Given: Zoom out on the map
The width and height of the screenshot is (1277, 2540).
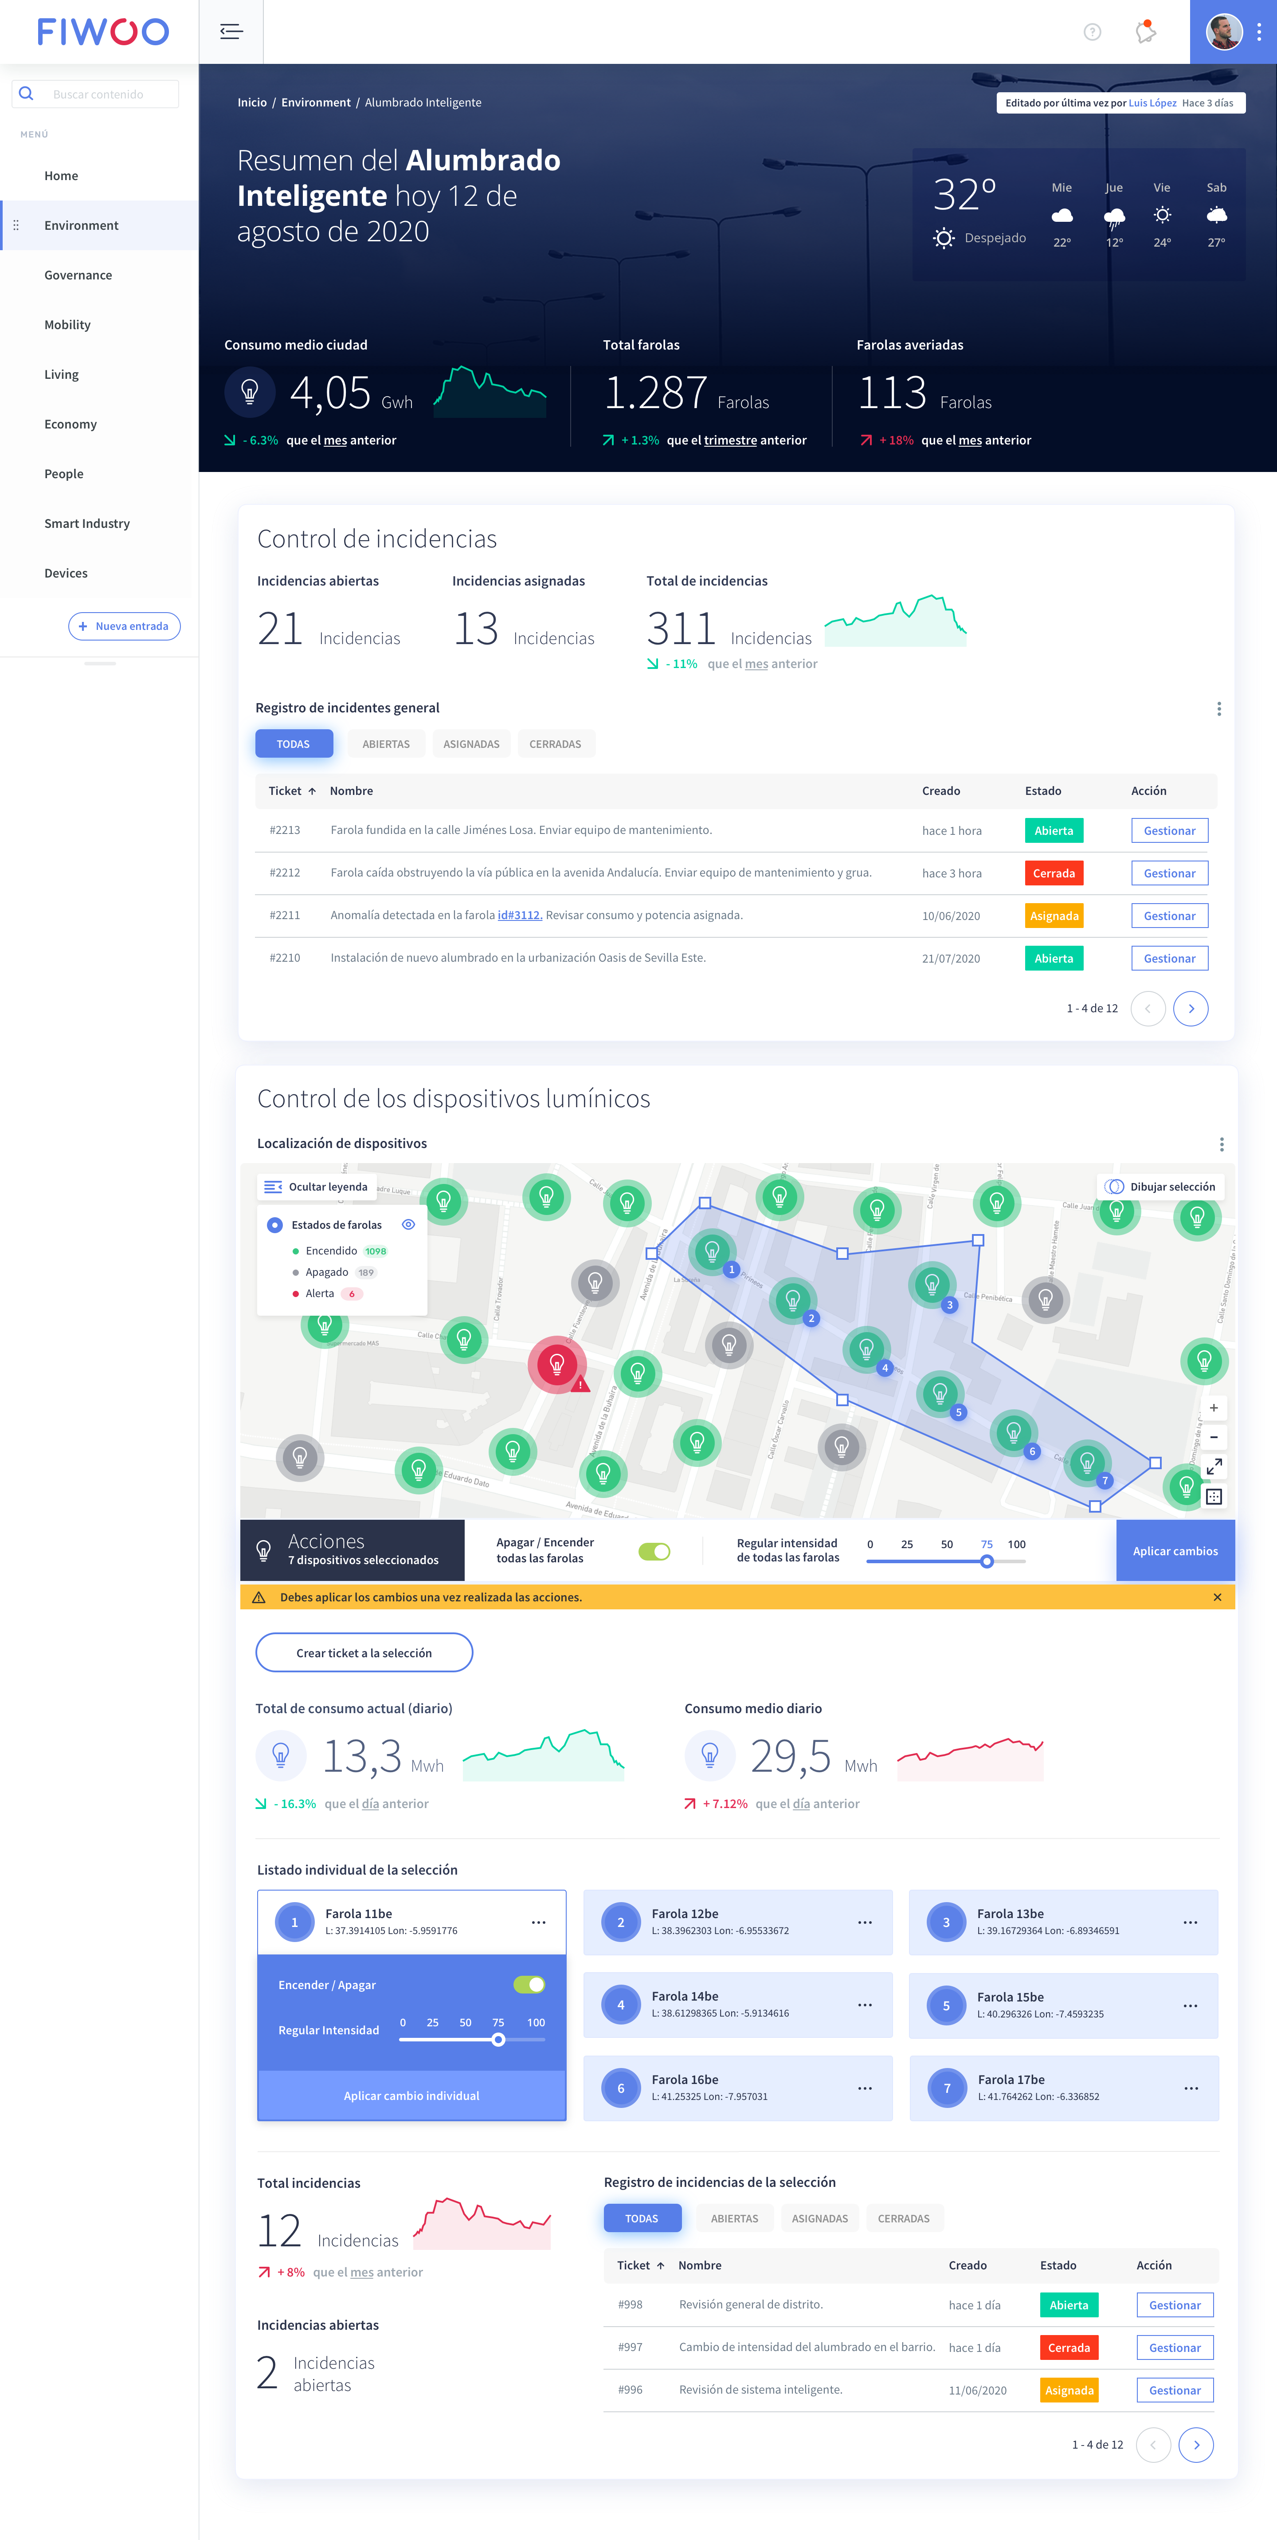Looking at the screenshot, I should [x=1214, y=1438].
